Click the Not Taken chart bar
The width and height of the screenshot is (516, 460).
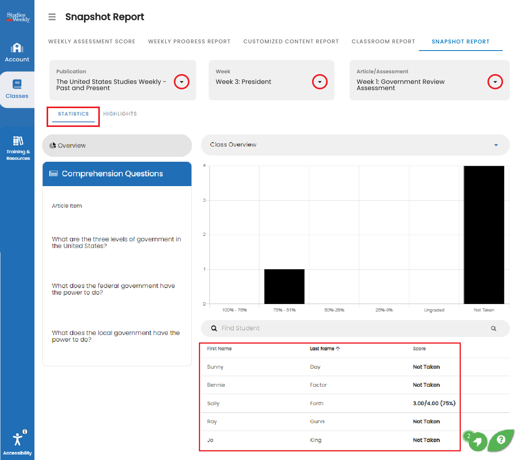point(484,235)
